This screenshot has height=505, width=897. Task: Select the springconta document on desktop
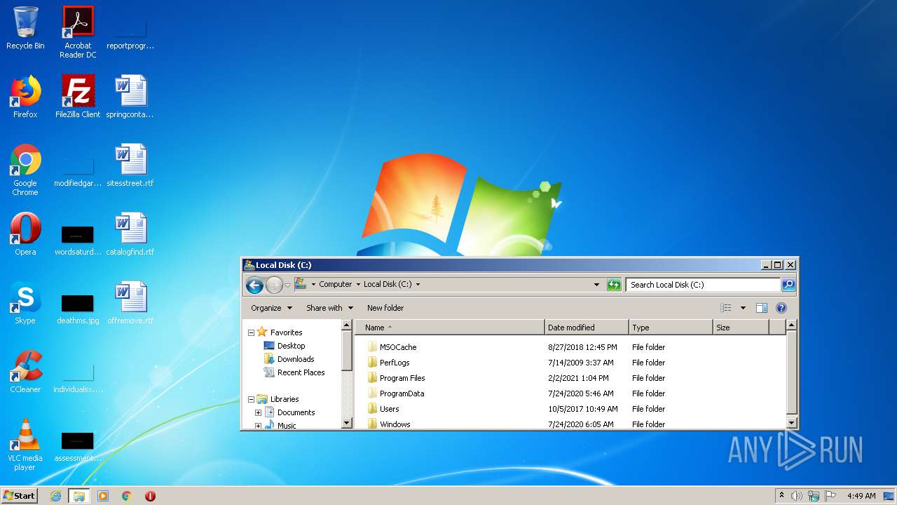tap(130, 97)
